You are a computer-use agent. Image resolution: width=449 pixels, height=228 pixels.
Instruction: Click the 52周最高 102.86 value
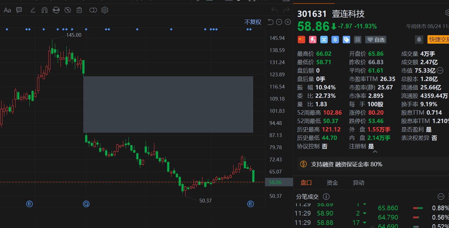pyautogui.click(x=333, y=113)
